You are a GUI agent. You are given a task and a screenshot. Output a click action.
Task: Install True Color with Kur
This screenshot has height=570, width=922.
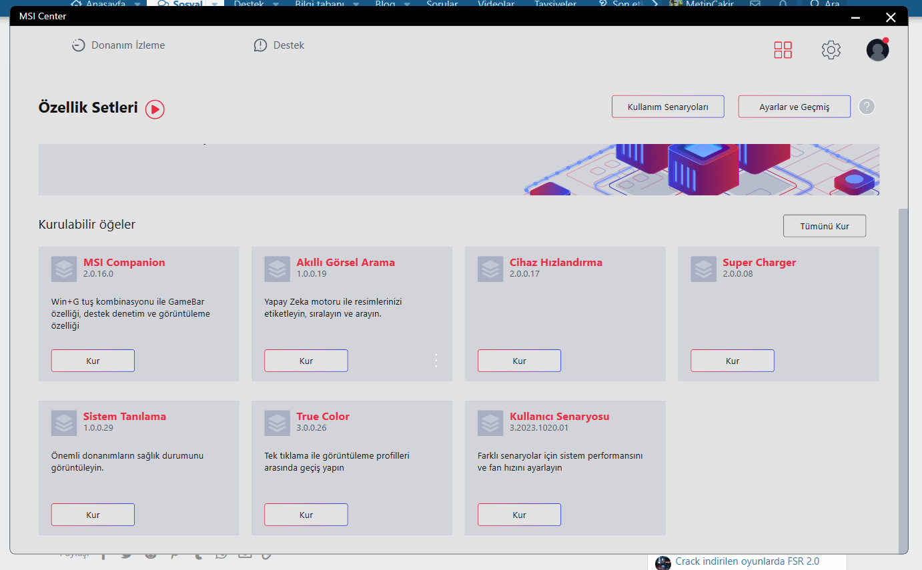(x=306, y=515)
